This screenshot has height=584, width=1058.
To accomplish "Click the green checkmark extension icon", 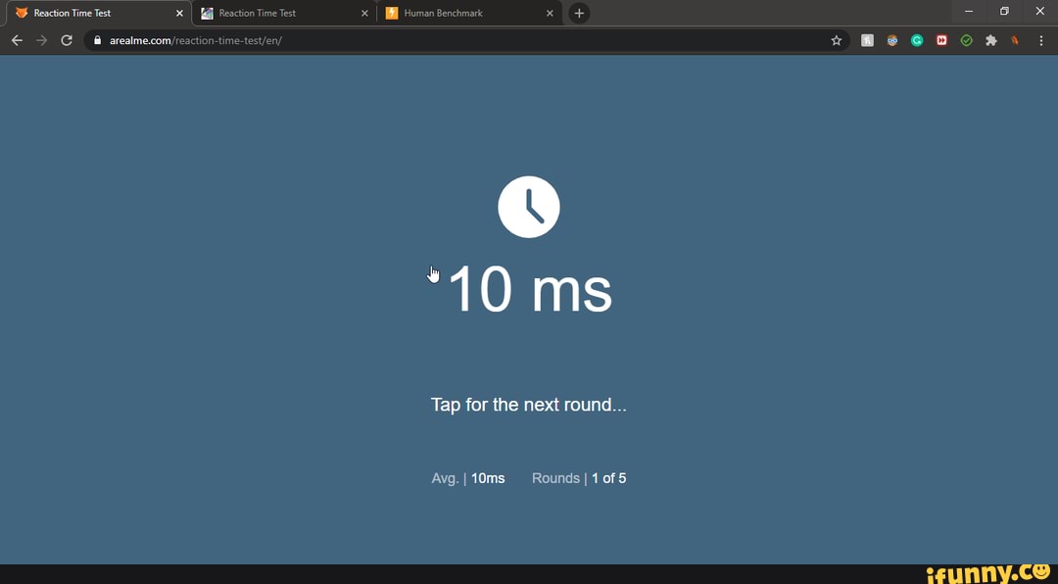I will click(966, 40).
